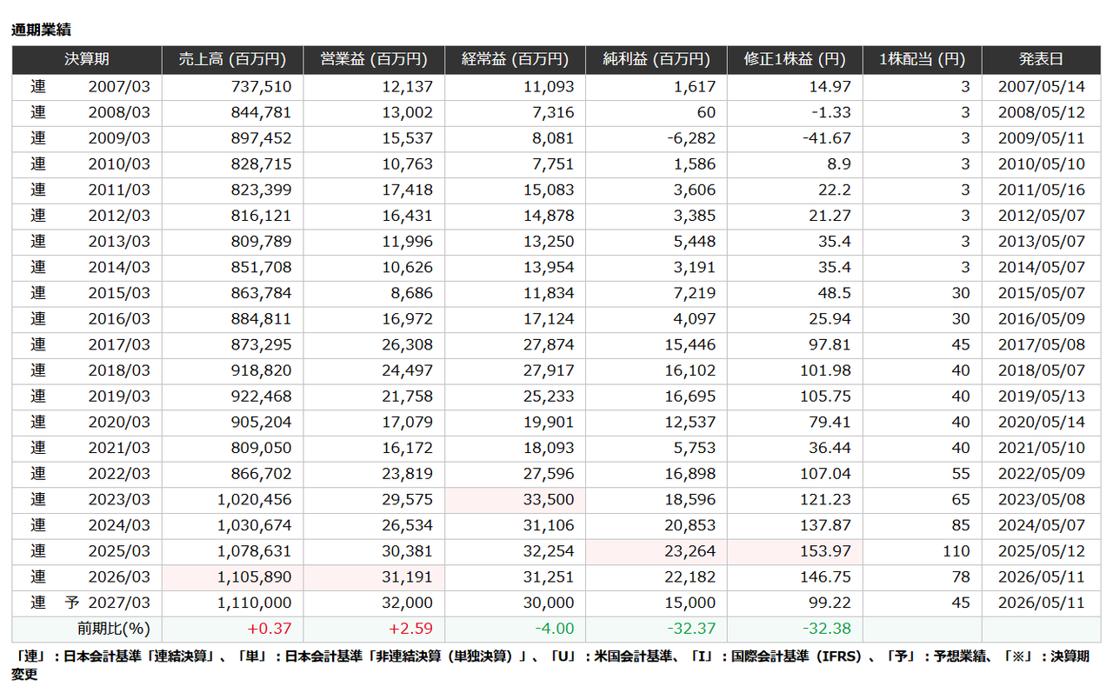
Task: Click the 売上高 (百万円) column header
Action: 232,60
